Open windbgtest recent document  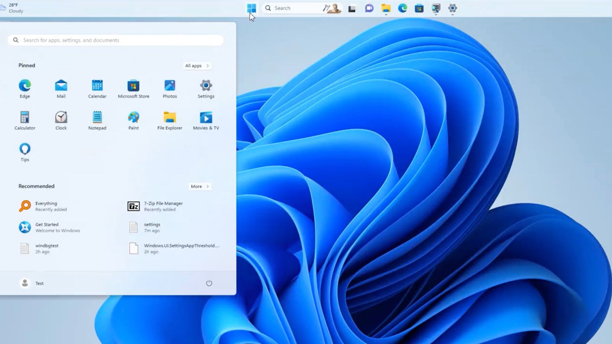click(47, 248)
